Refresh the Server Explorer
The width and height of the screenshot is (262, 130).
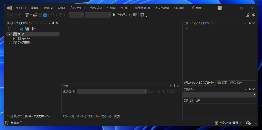[x=10, y=29]
